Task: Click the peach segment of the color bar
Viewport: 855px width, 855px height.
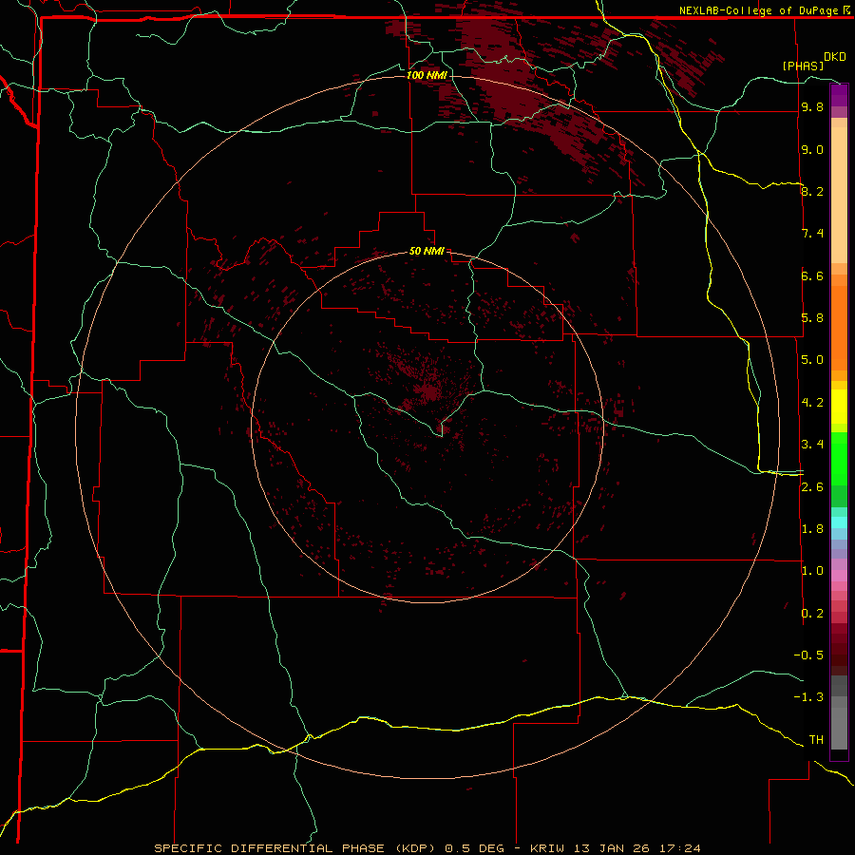Action: pos(839,195)
